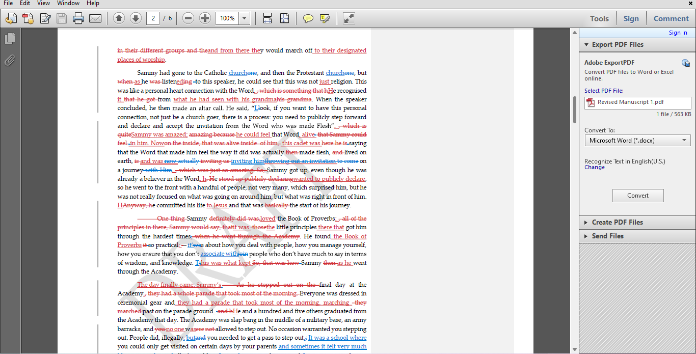This screenshot has height=354, width=696.
Task: Go to next page with down arrow
Action: [x=136, y=19]
